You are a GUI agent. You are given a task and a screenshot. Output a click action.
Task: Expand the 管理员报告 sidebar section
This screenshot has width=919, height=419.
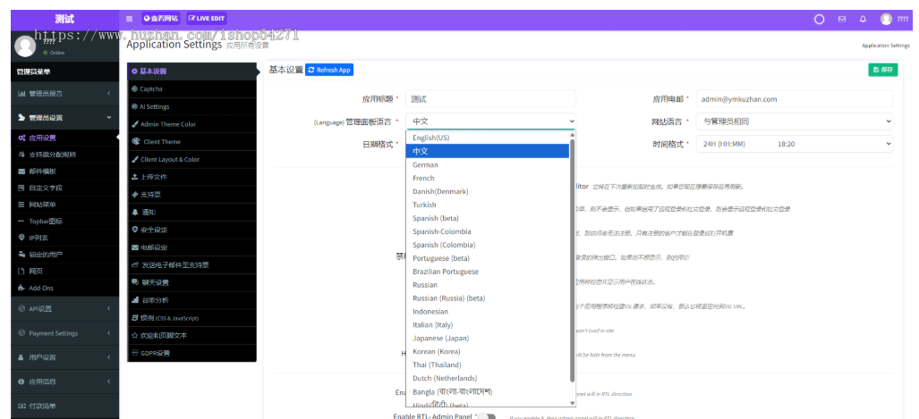coord(64,94)
